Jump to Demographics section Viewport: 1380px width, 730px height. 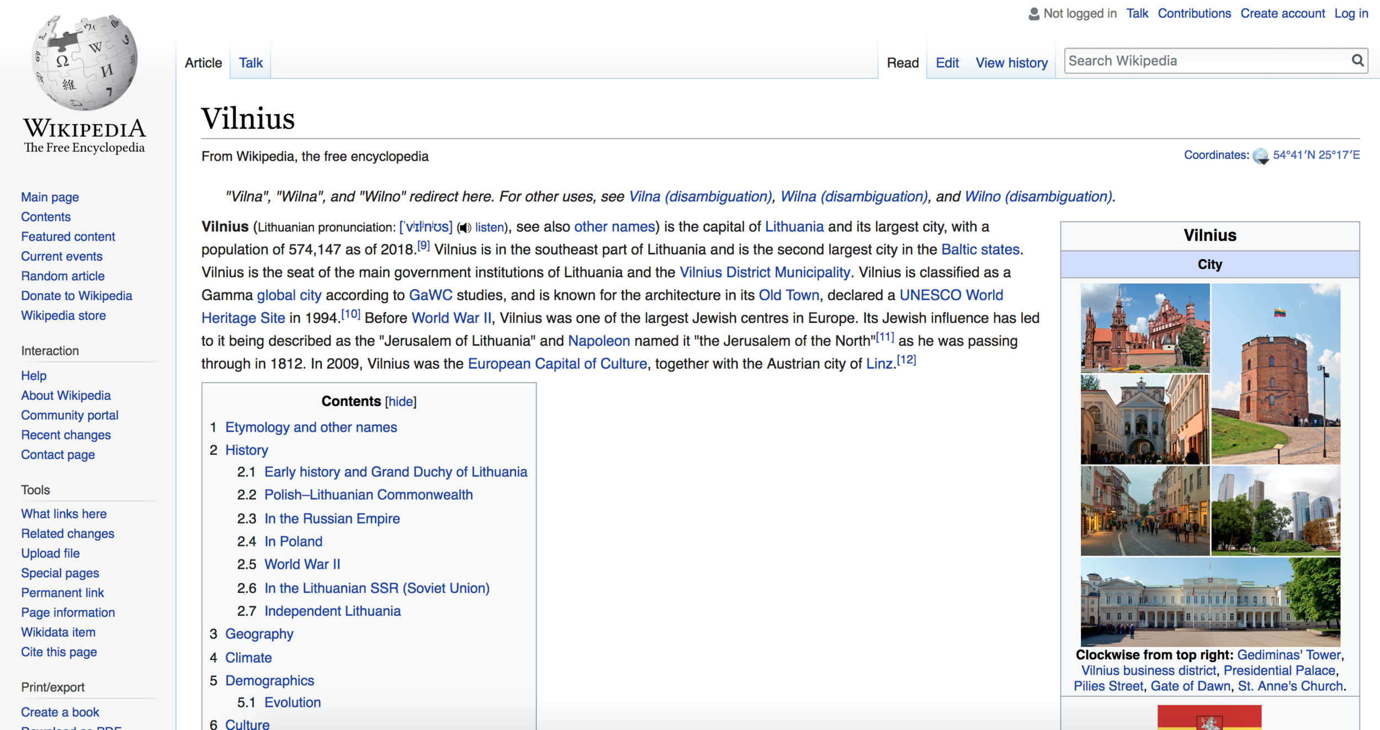269,681
